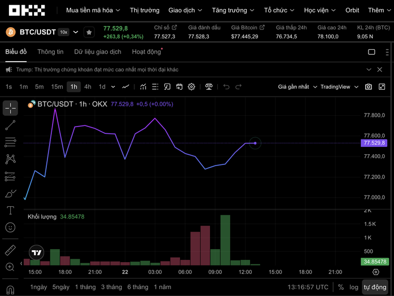Select the 1m timeframe
Viewport: 394px width, 296px height.
[x=24, y=87]
